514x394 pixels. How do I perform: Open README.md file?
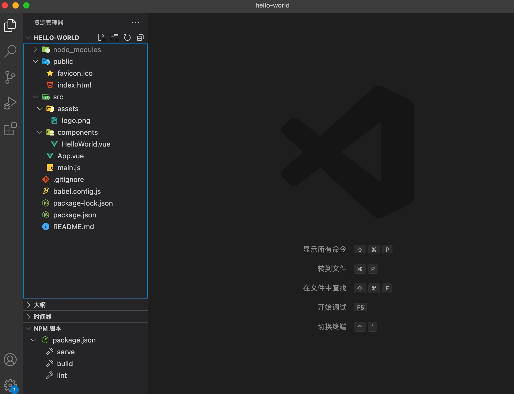point(73,227)
